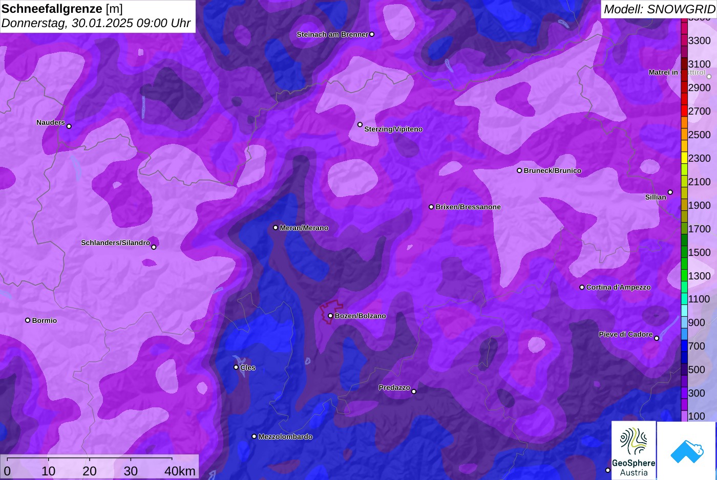The image size is (717, 480).
Task: Click the purple 300 legend color swatch
Action: pyautogui.click(x=684, y=393)
